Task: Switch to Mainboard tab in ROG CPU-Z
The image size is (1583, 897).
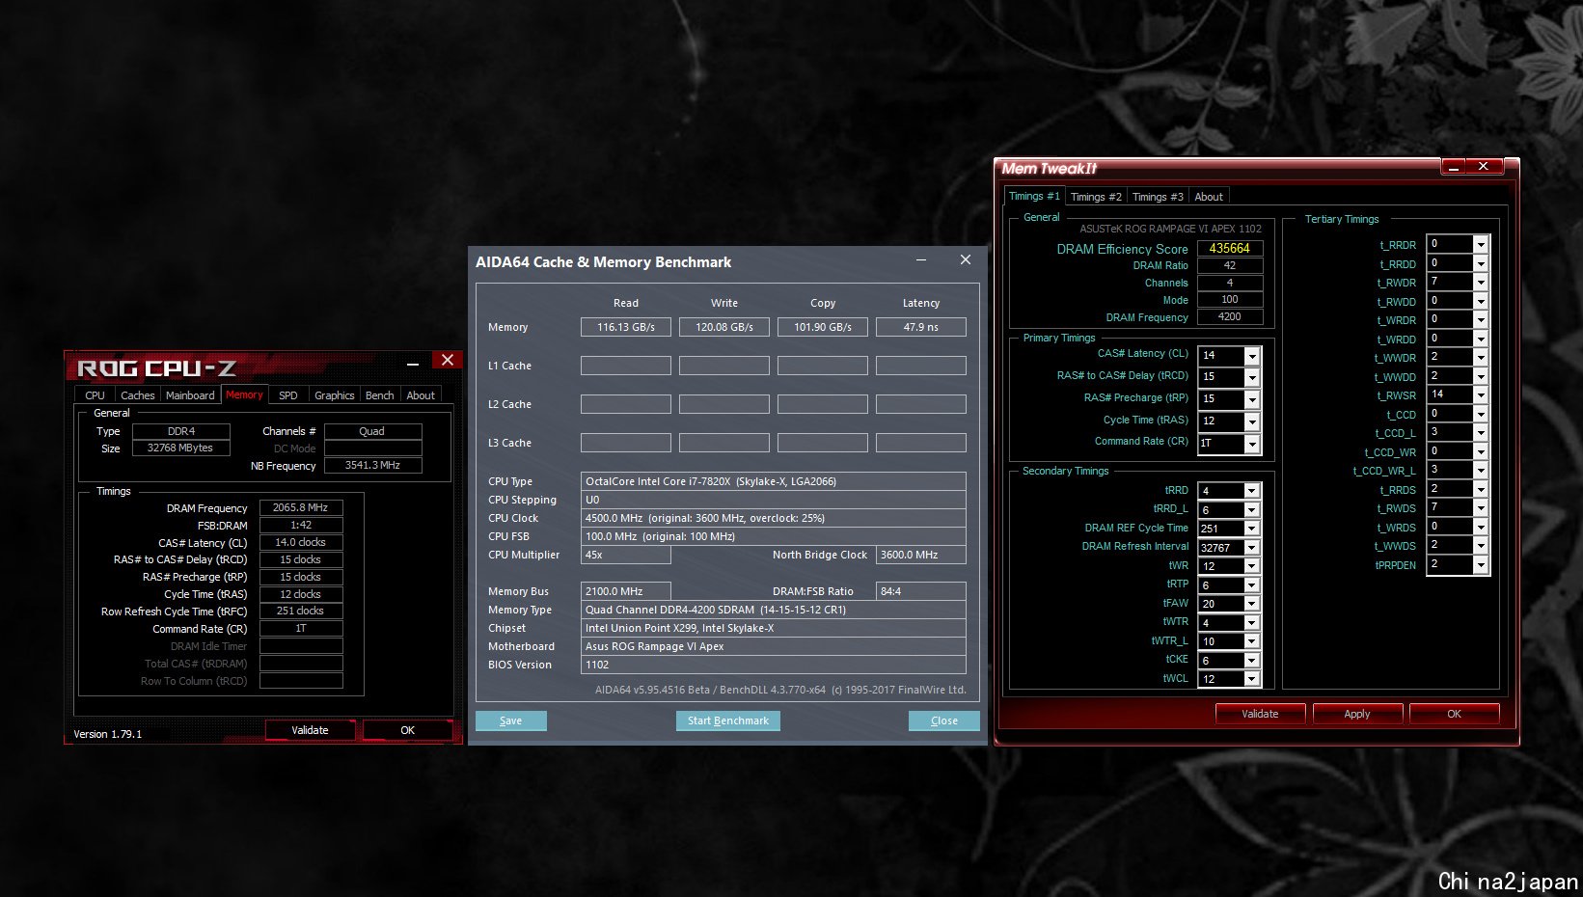Action: [x=190, y=395]
